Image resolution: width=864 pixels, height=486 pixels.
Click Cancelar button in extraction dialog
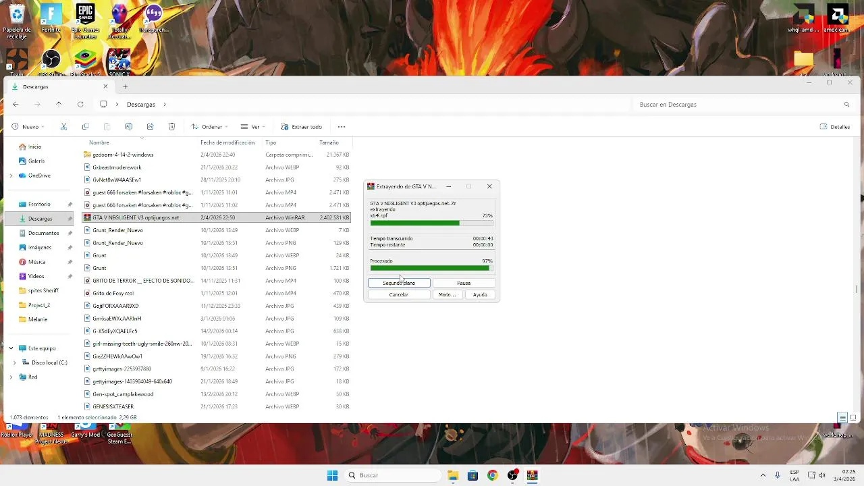click(399, 294)
